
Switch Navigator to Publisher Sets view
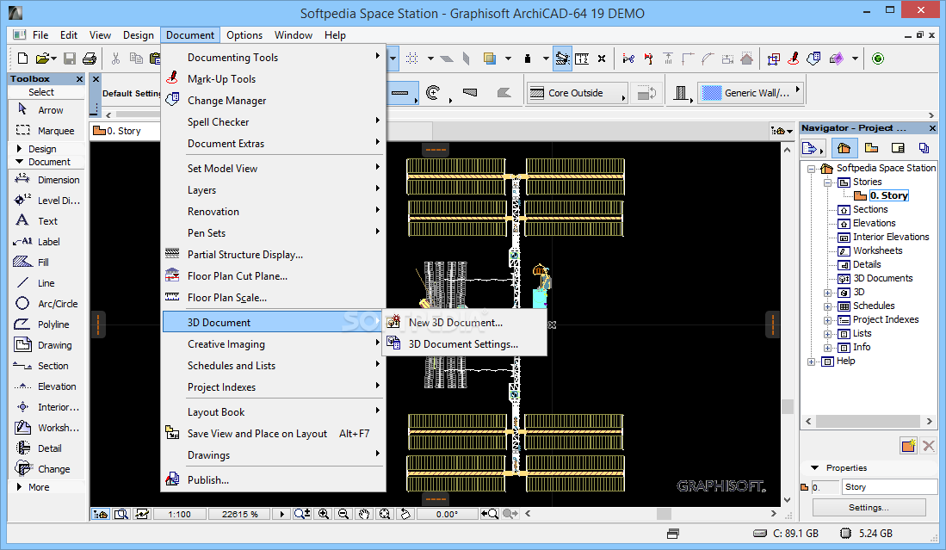point(924,148)
